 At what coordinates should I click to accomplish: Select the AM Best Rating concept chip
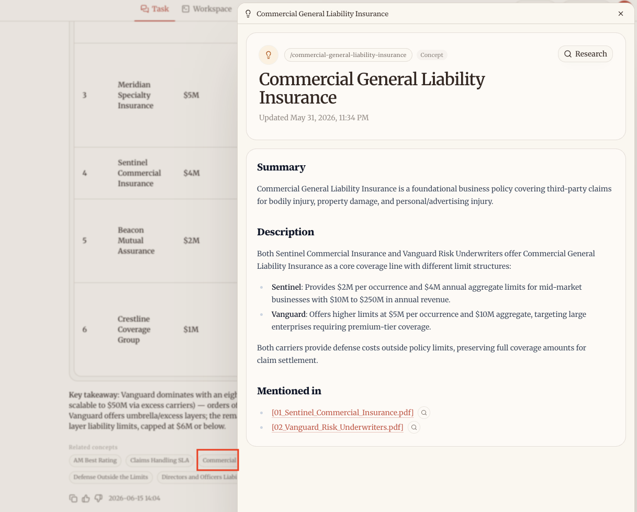coord(95,460)
